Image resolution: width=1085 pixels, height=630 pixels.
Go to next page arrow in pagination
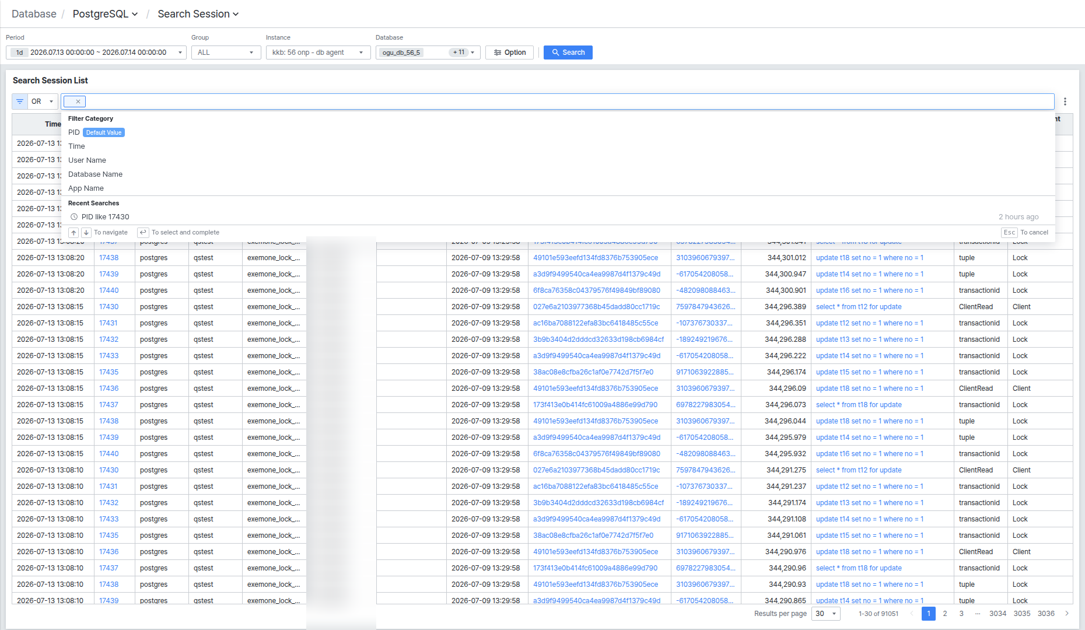1067,613
